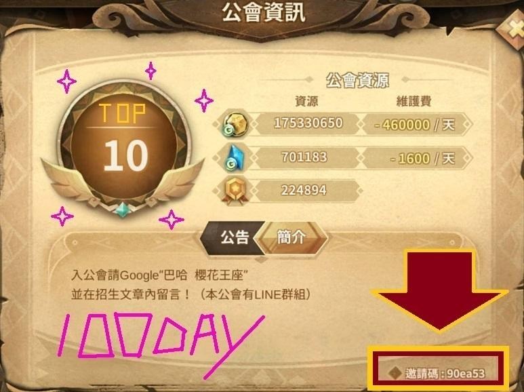Click the teal gem below the emblem
Image resolution: width=524 pixels, height=392 pixels.
tap(122, 209)
